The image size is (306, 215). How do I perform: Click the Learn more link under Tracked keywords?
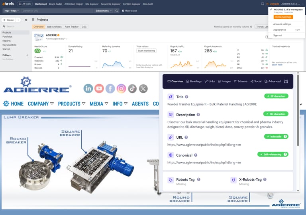click(277, 65)
